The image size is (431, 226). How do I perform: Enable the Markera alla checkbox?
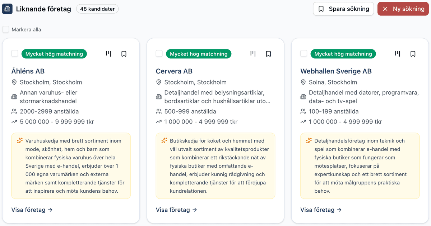(5, 29)
